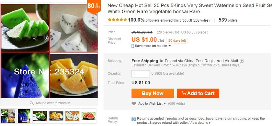Click the 203 votes rating text
The image size is (272, 126).
point(201,20)
